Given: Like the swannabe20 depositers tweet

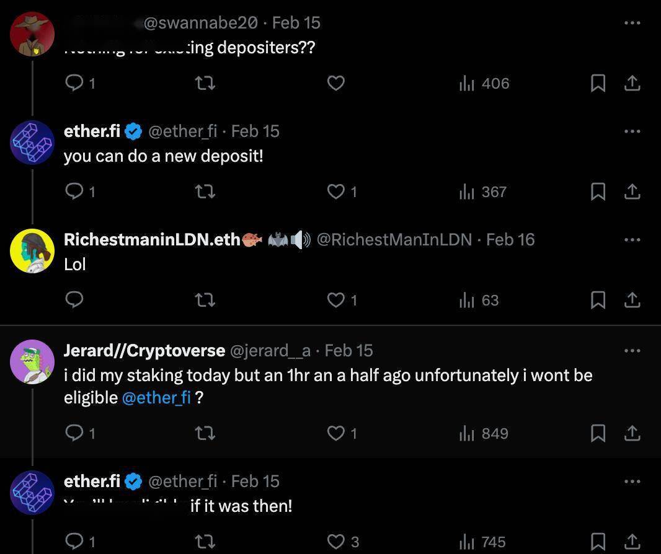Looking at the screenshot, I should pos(336,83).
